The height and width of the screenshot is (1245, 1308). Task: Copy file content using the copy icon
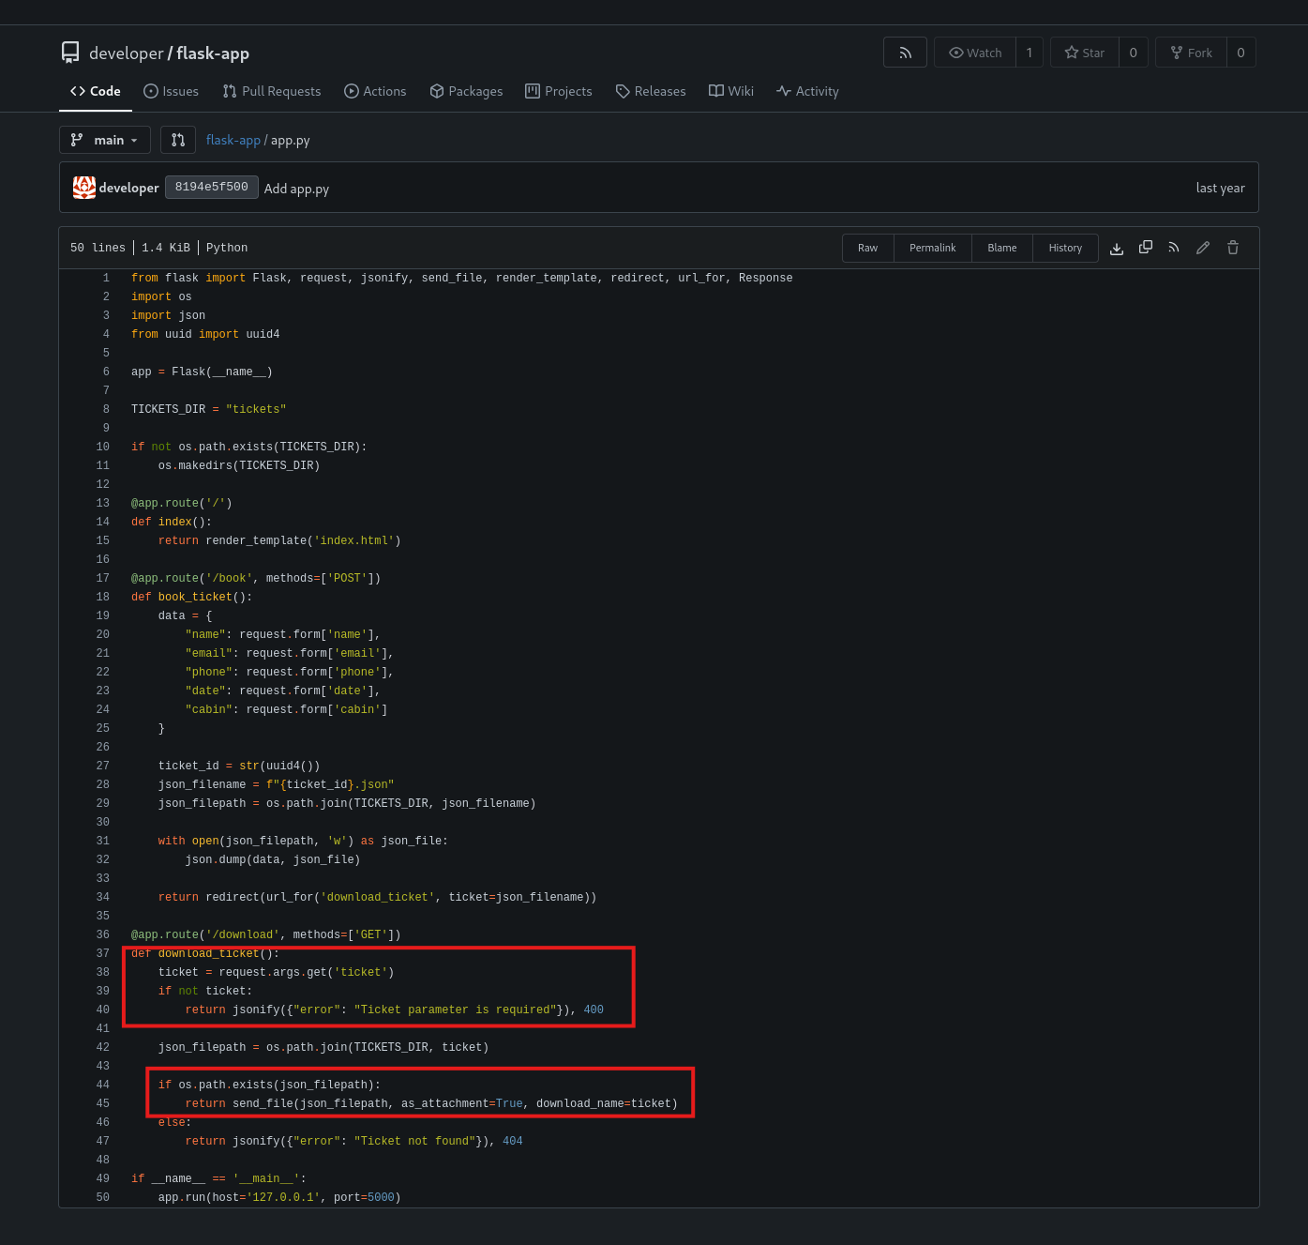click(x=1145, y=248)
